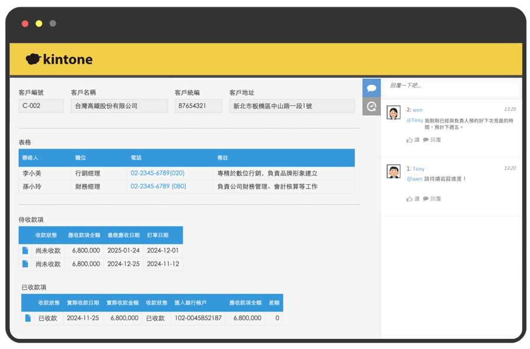This screenshot has width=530, height=349.
Task: Open record icon for the 2025-01-24 row
Action: 25,250
